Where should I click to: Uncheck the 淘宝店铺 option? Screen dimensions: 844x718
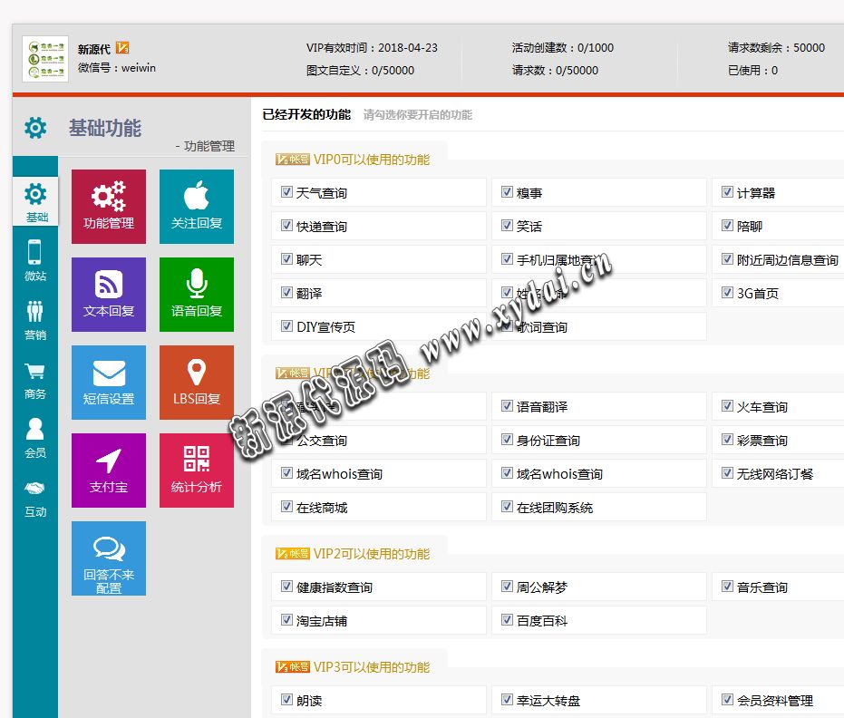pyautogui.click(x=286, y=619)
